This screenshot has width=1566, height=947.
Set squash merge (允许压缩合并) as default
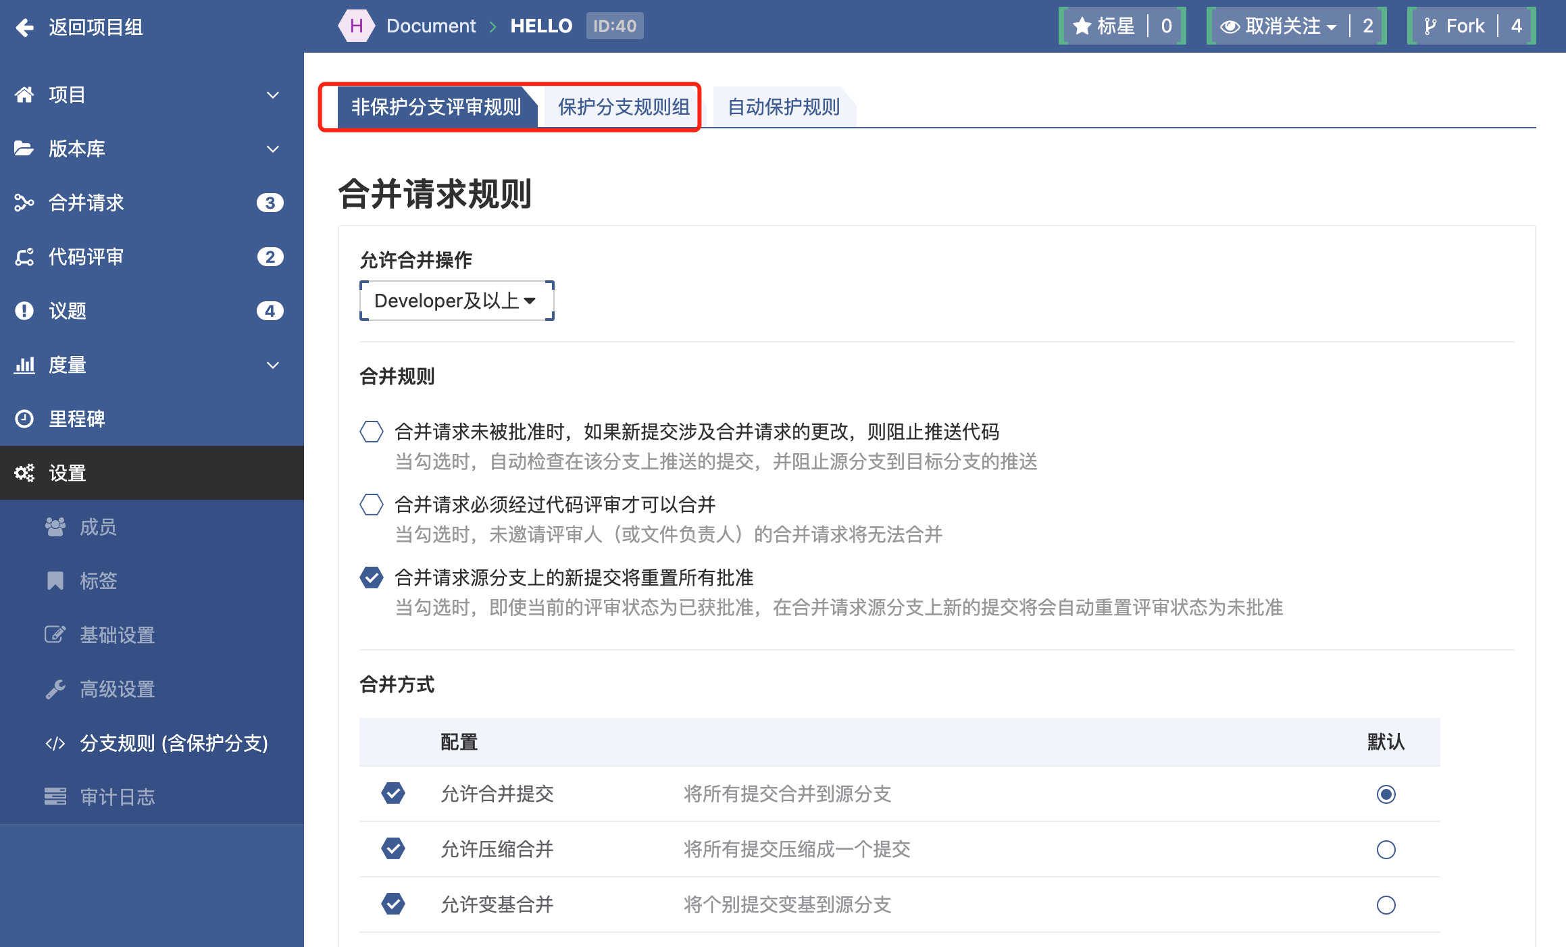[1386, 849]
